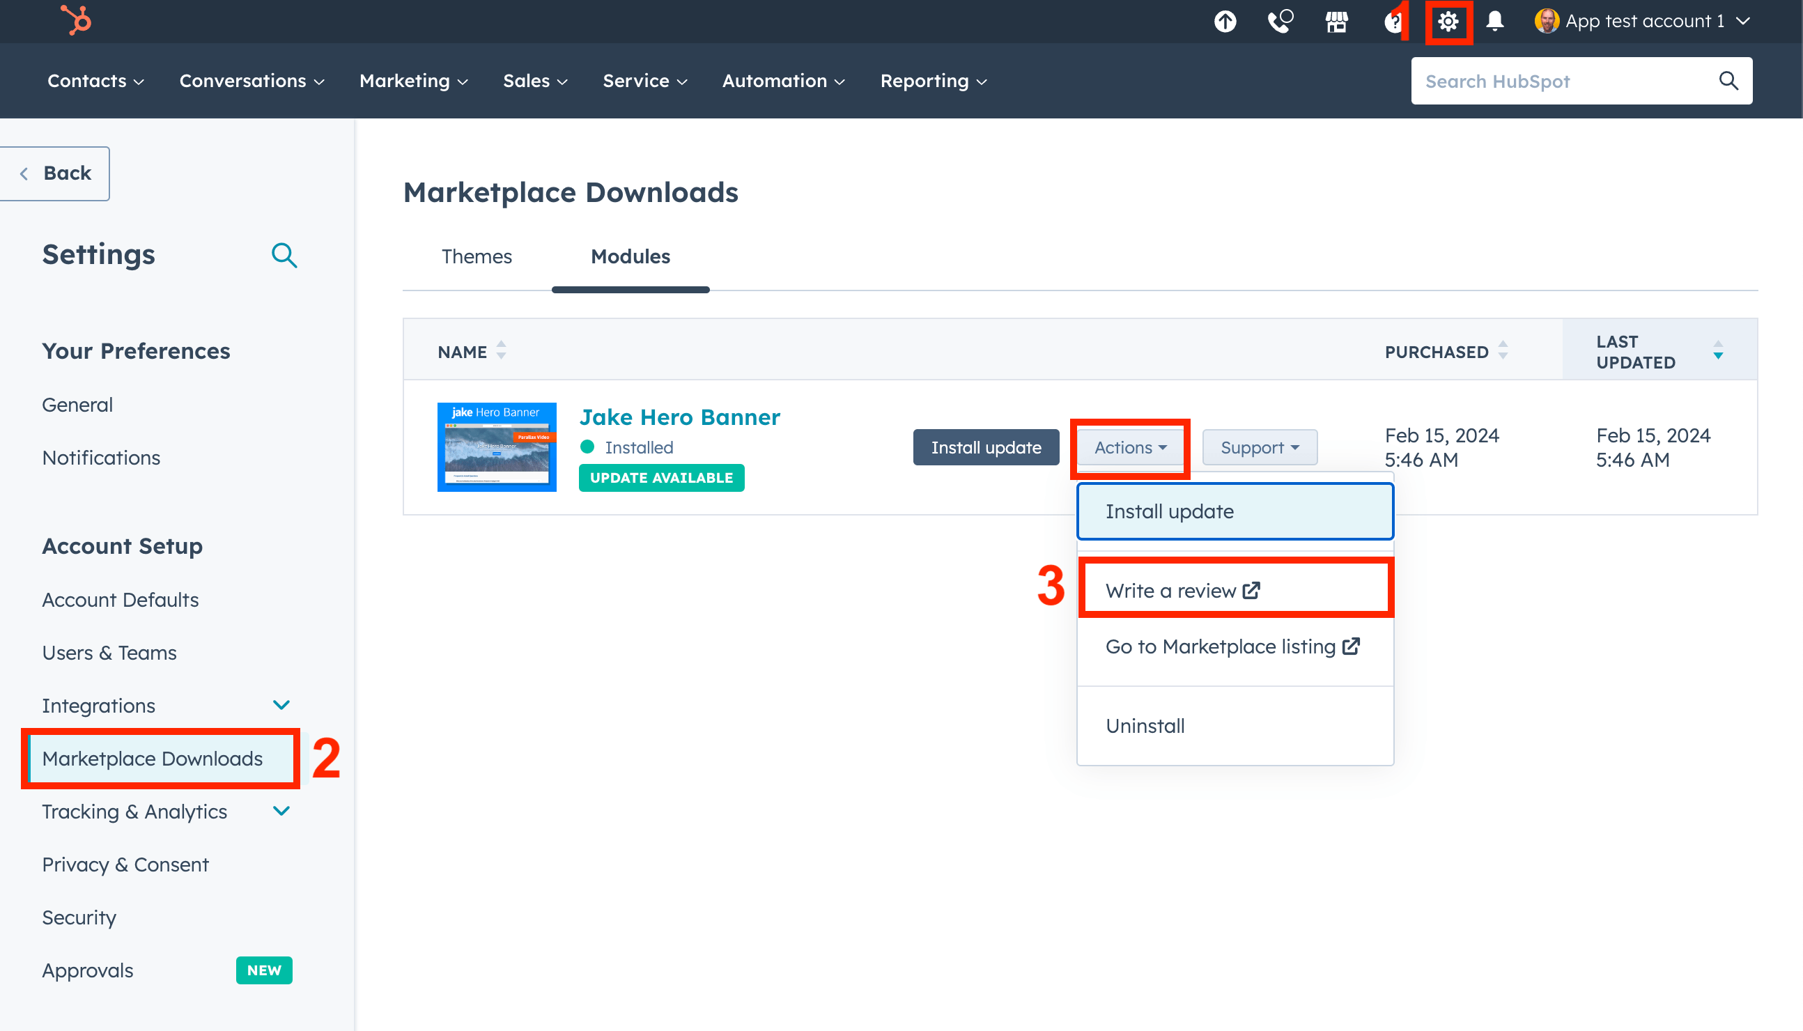Open the Jake Hero Banner link
This screenshot has width=1803, height=1031.
pos(679,417)
